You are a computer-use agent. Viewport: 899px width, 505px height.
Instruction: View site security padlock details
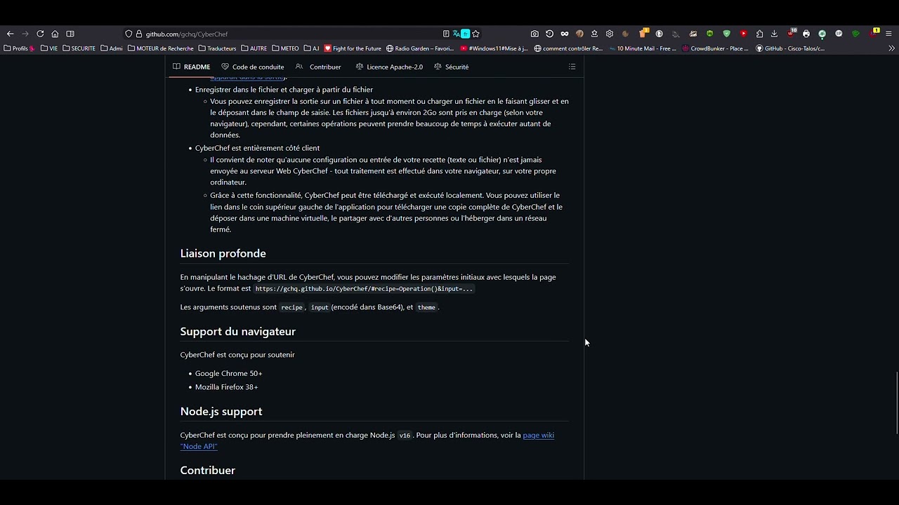click(139, 34)
